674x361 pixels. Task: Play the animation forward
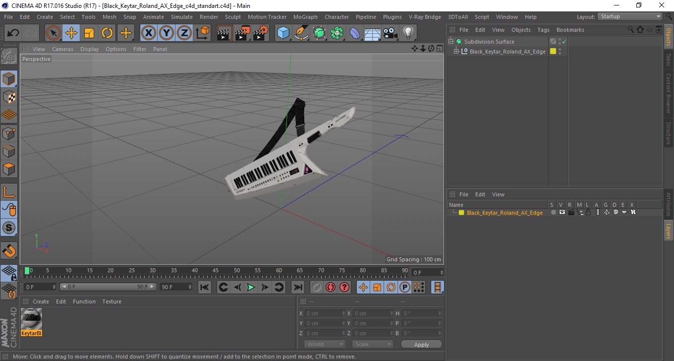click(251, 287)
